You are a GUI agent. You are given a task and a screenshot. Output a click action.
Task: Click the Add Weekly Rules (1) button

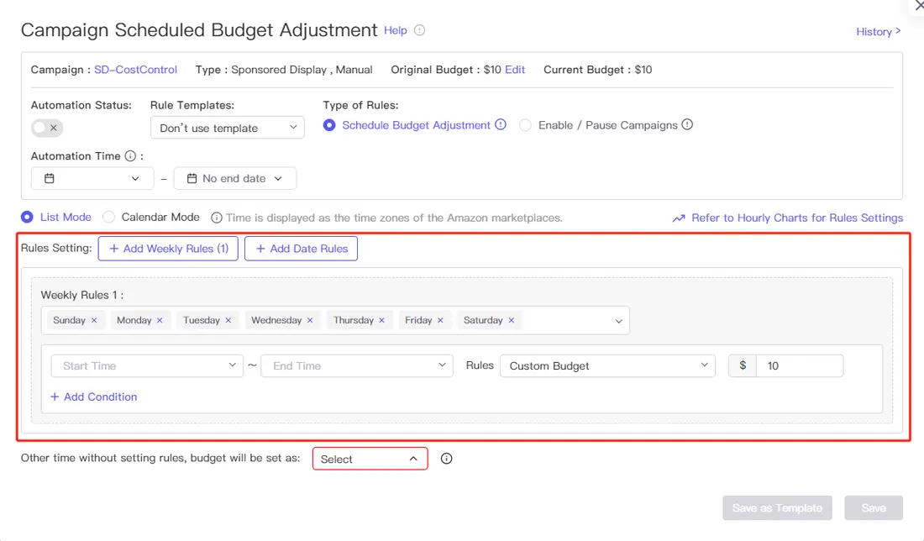[168, 249]
